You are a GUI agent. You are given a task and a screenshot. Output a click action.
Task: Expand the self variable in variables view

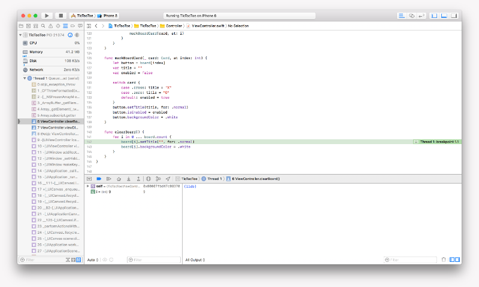coord(88,186)
